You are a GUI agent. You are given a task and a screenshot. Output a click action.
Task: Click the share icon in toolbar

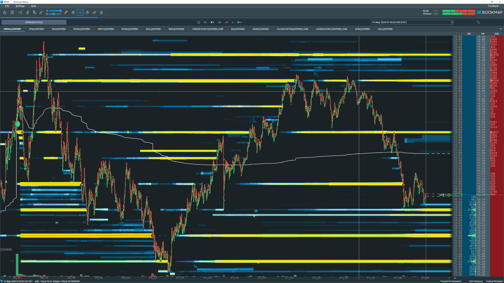pyautogui.click(x=20, y=12)
